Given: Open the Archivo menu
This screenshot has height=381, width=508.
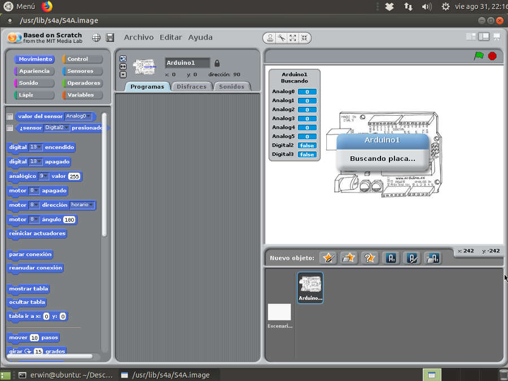Looking at the screenshot, I should pyautogui.click(x=139, y=37).
